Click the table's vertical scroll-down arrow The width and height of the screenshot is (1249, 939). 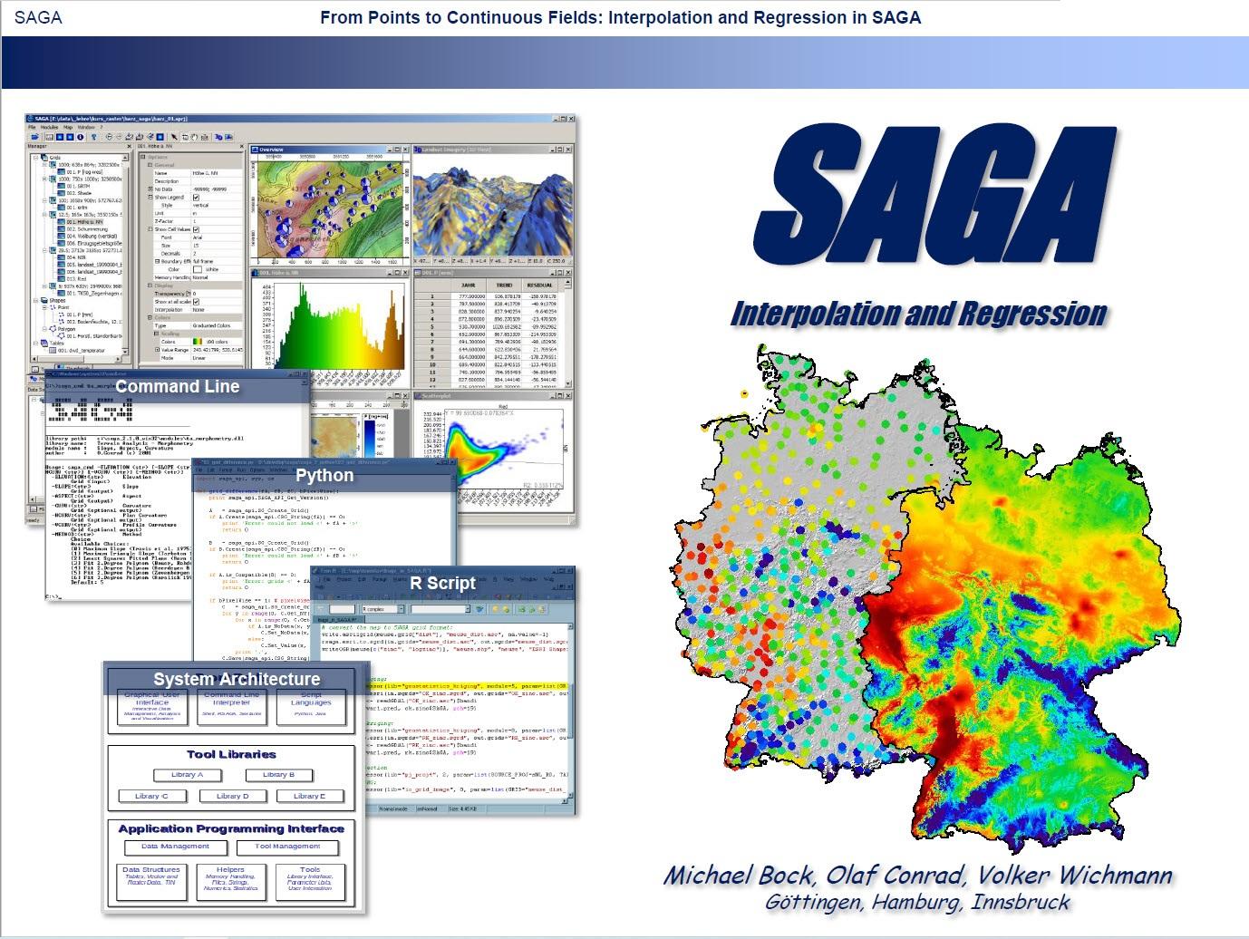point(568,383)
